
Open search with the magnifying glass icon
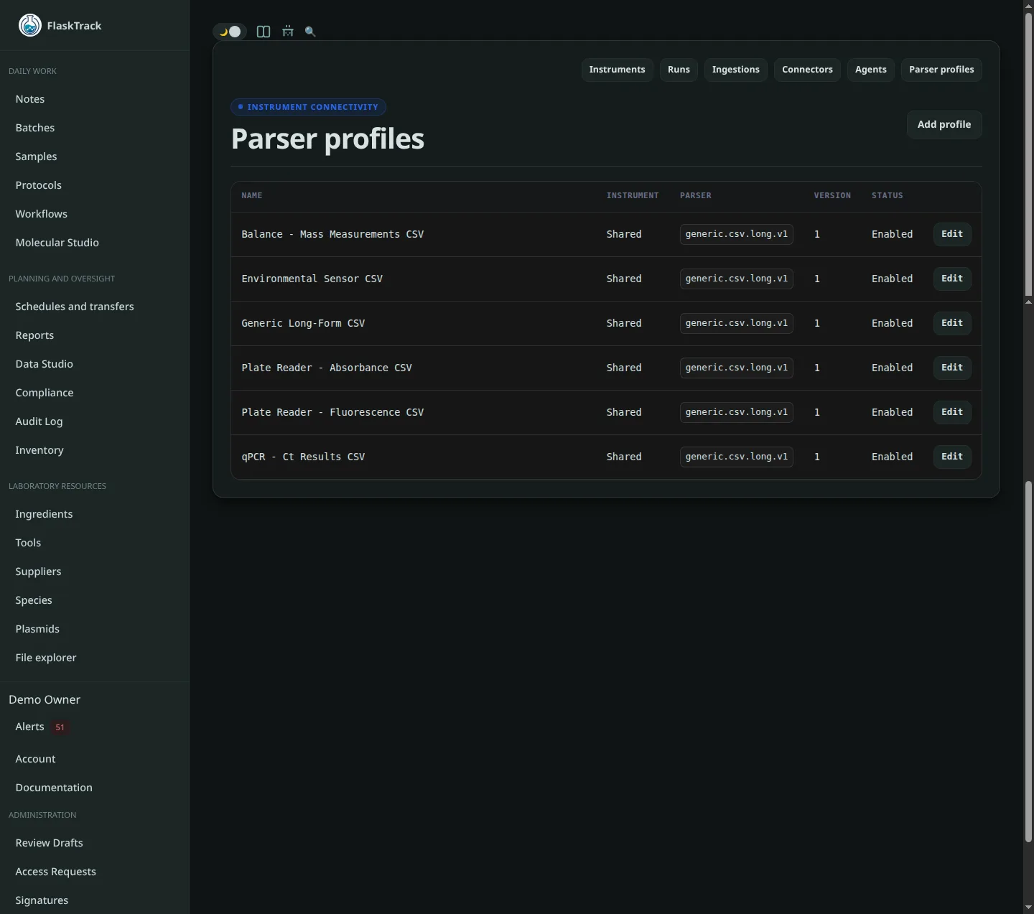[x=310, y=32]
